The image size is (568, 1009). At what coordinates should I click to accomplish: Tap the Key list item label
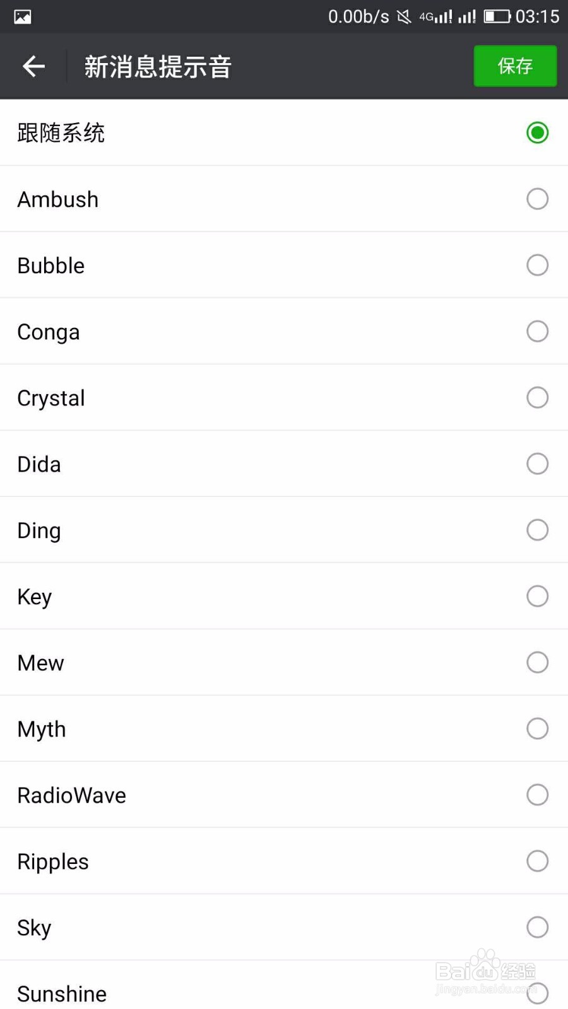tap(35, 597)
